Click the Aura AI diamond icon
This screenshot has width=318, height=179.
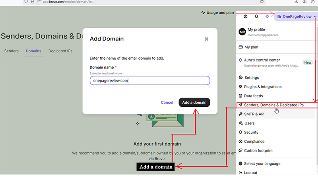267,16
